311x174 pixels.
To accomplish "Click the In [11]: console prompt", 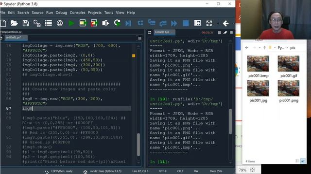I will tap(160, 162).
